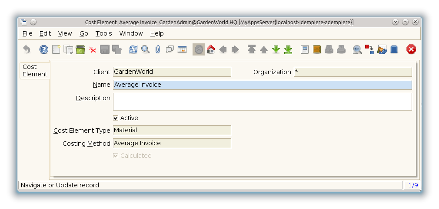This screenshot has width=439, height=209.
Task: Click the red exit window icon
Action: [x=411, y=49]
